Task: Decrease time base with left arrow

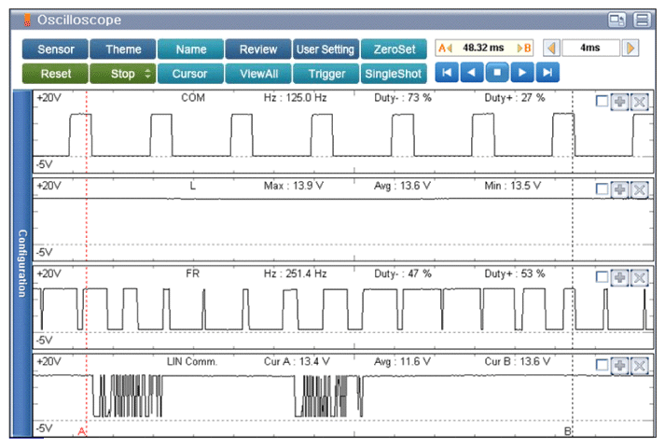Action: pos(550,49)
